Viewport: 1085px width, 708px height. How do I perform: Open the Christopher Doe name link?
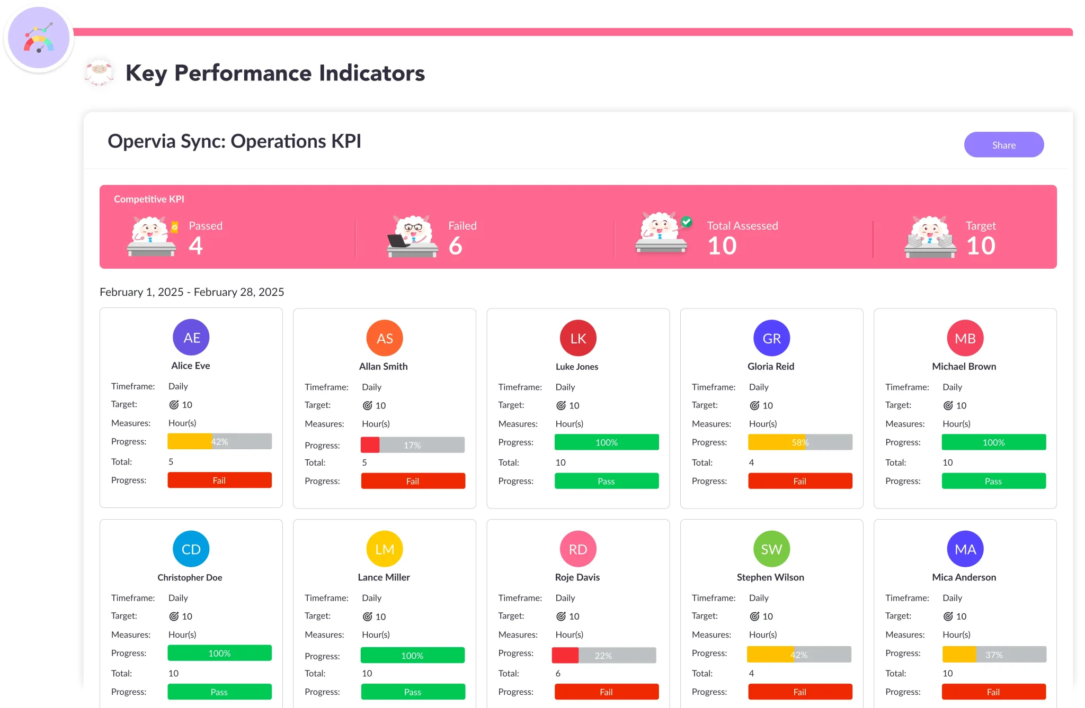[190, 577]
